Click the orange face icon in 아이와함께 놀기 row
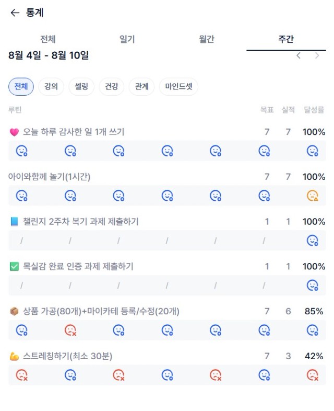The width and height of the screenshot is (334, 411). [312, 196]
